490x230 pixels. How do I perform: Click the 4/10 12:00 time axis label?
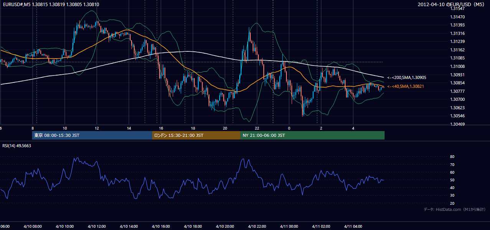(97, 226)
